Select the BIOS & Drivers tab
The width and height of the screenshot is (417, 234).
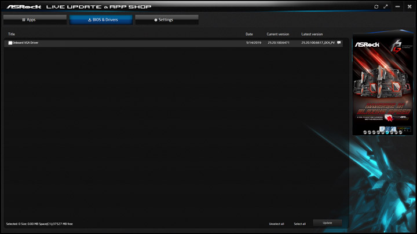(x=101, y=20)
